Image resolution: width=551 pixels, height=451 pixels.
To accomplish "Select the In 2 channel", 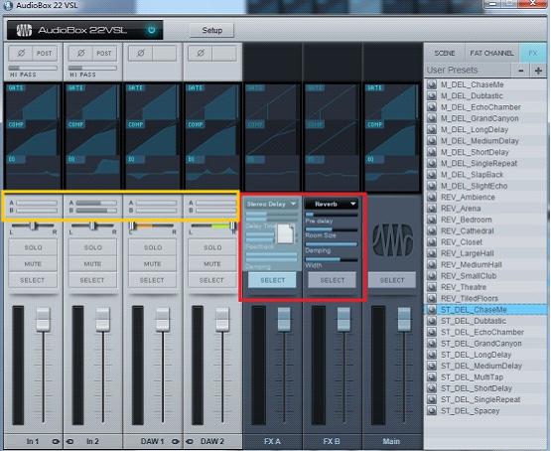I will coord(92,280).
